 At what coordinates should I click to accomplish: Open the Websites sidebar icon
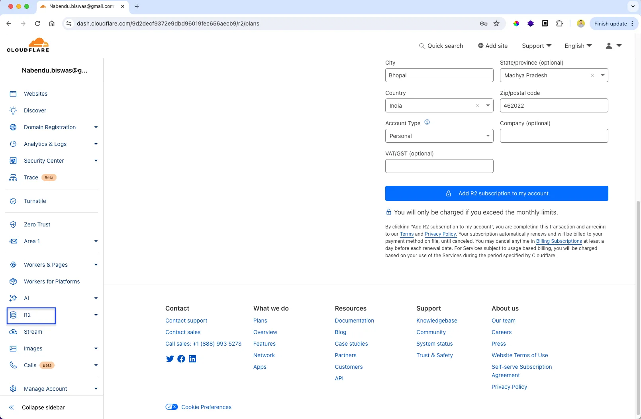(13, 94)
